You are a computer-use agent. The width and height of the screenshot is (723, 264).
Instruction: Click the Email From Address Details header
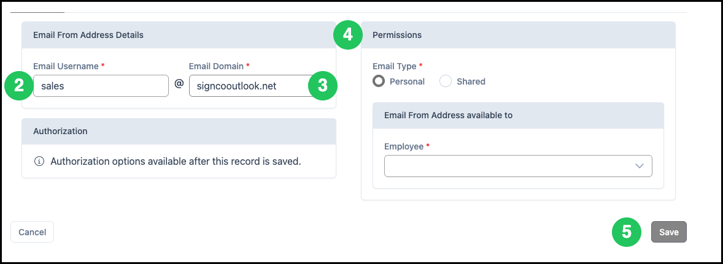click(x=179, y=35)
